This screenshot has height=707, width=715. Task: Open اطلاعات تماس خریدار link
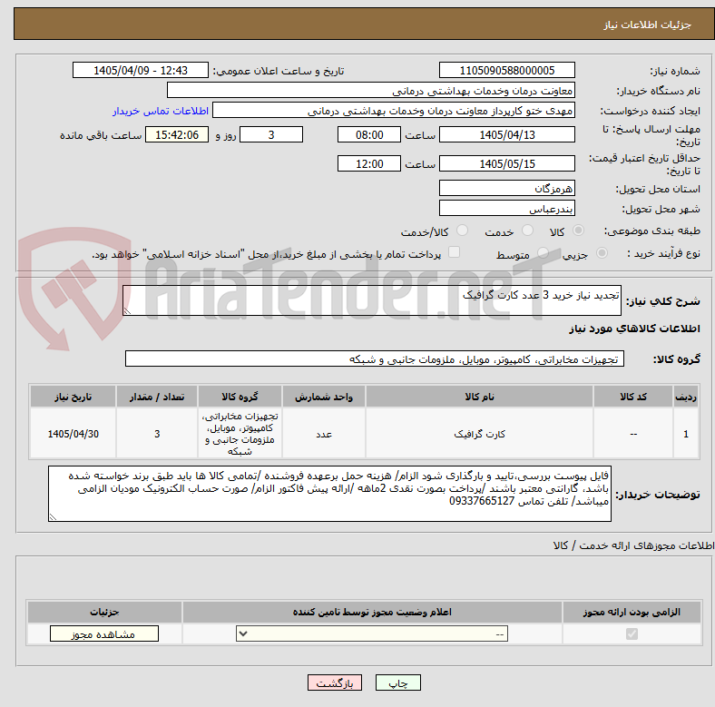pos(161,111)
